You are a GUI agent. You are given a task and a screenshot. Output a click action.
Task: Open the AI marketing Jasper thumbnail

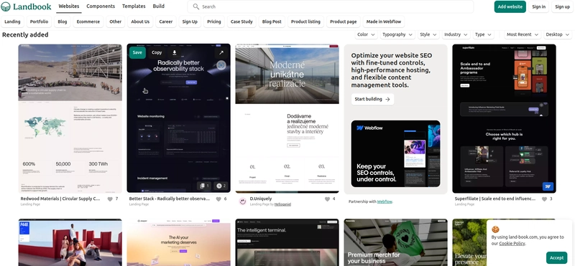(x=178, y=242)
